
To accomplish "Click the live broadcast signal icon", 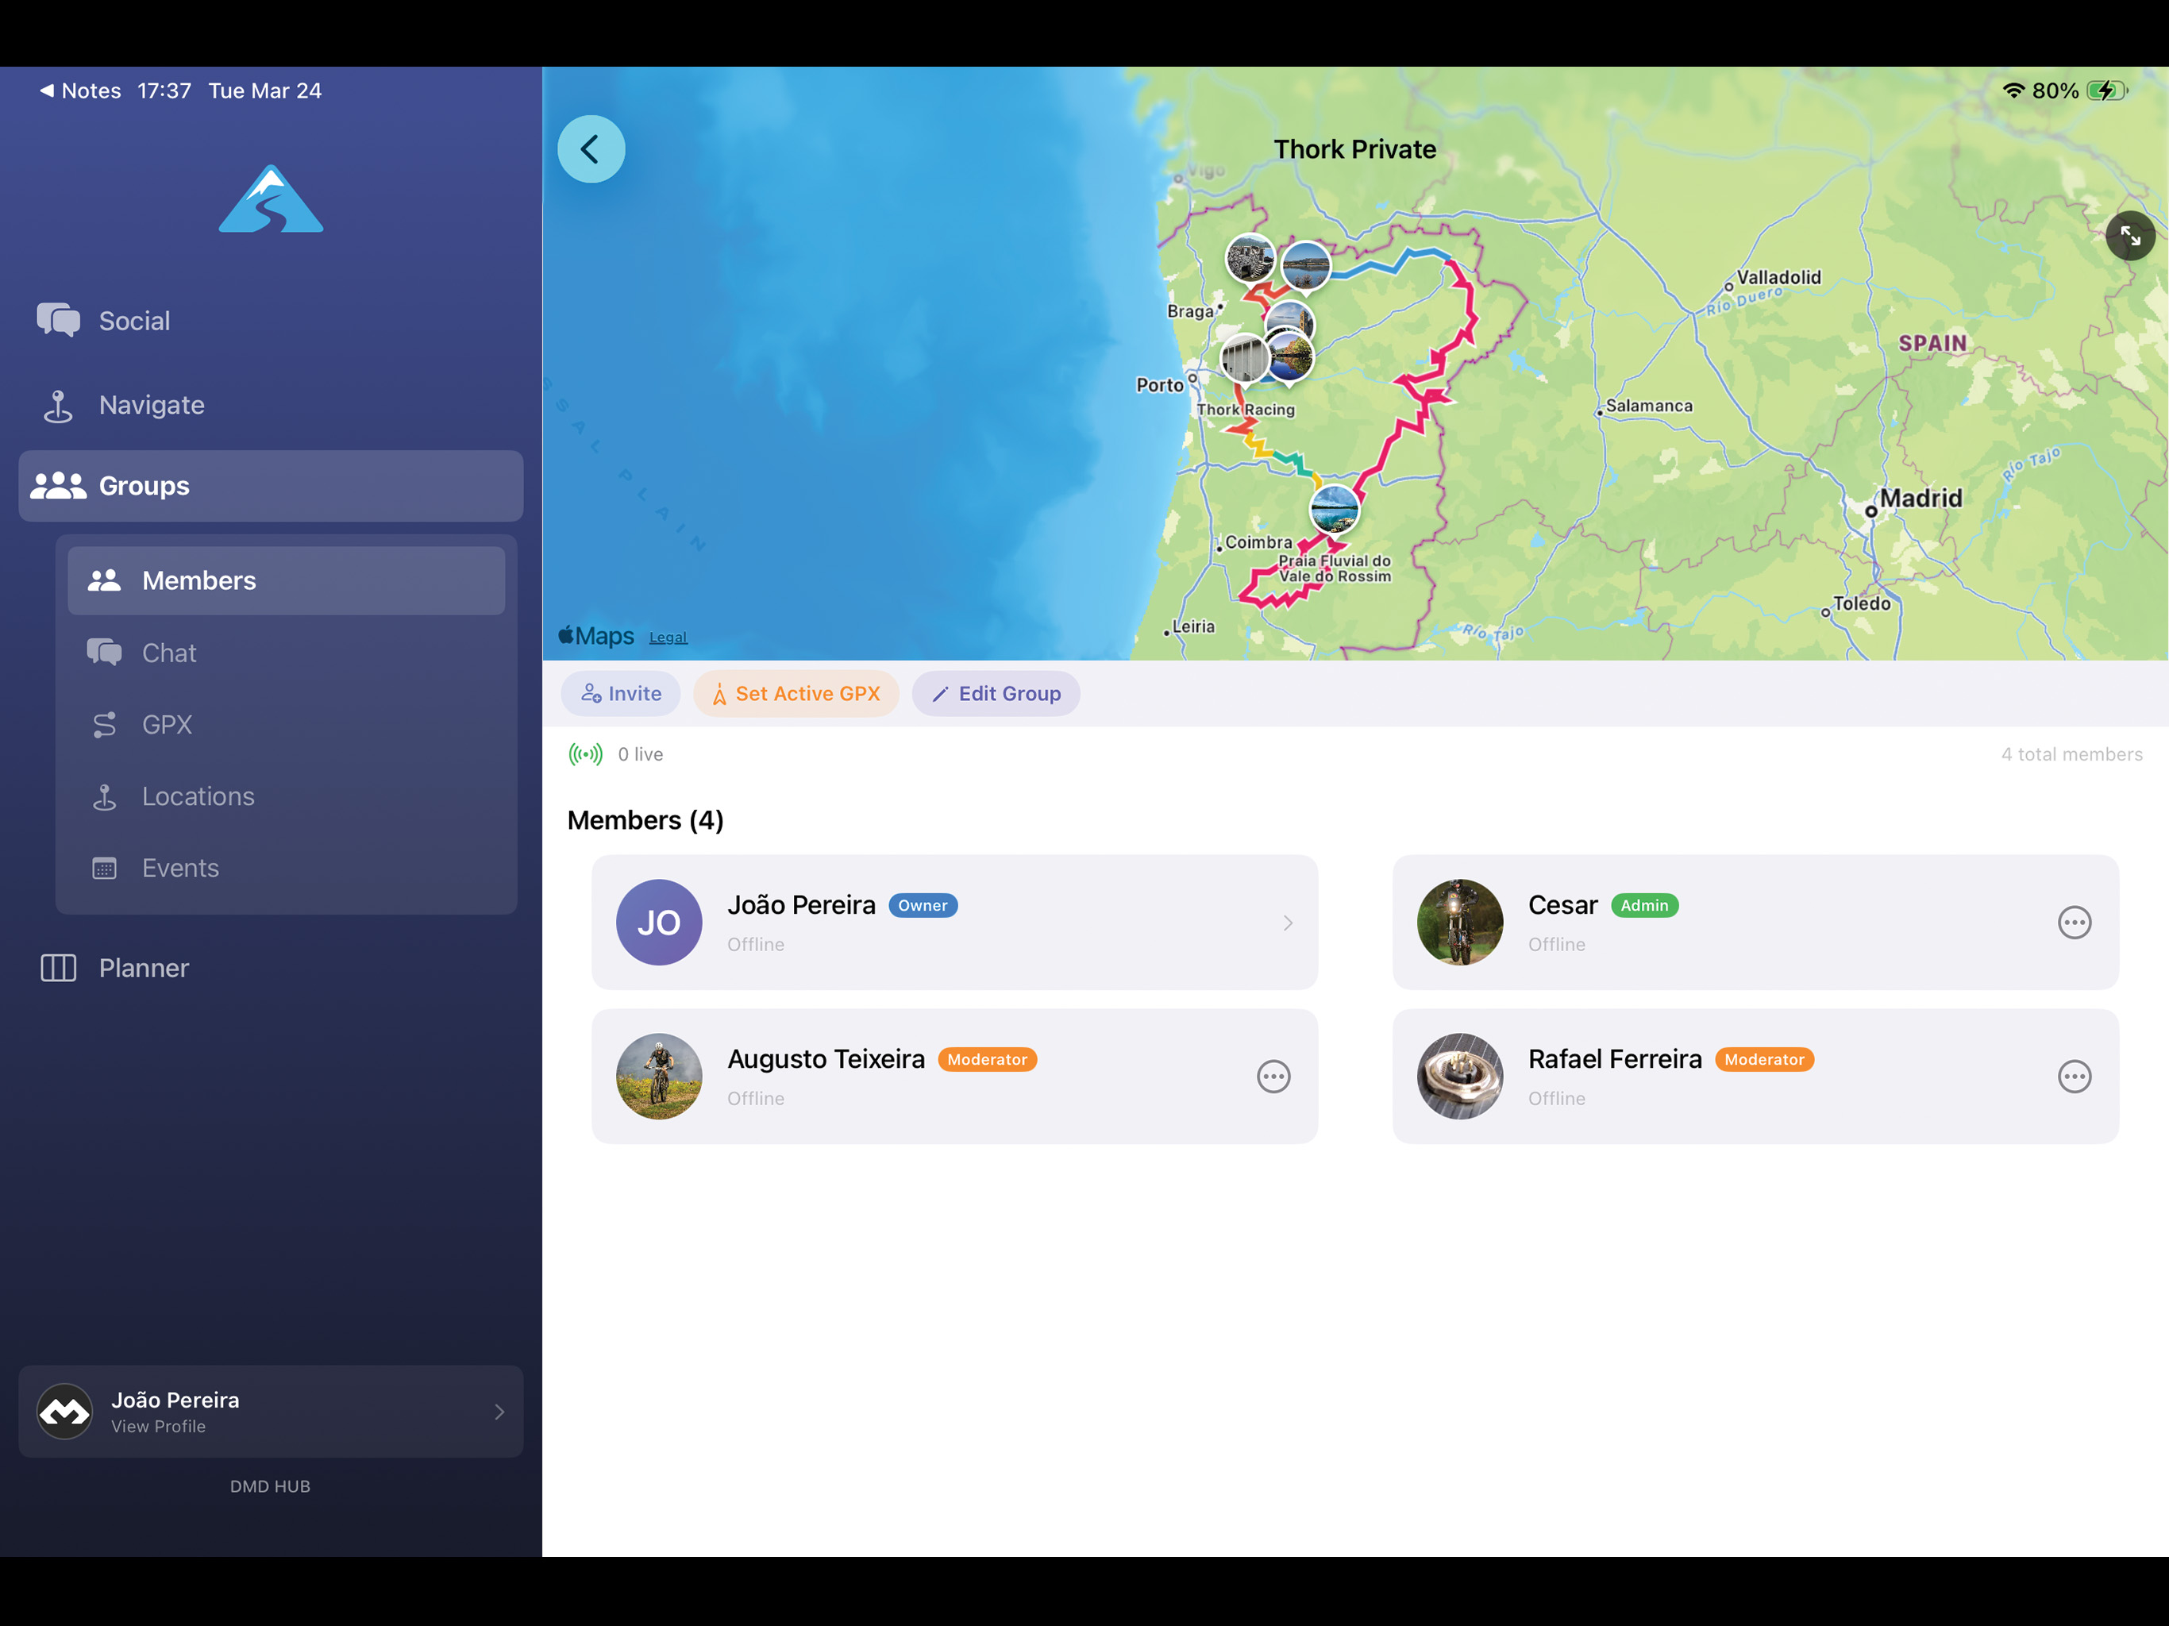I will click(x=585, y=754).
